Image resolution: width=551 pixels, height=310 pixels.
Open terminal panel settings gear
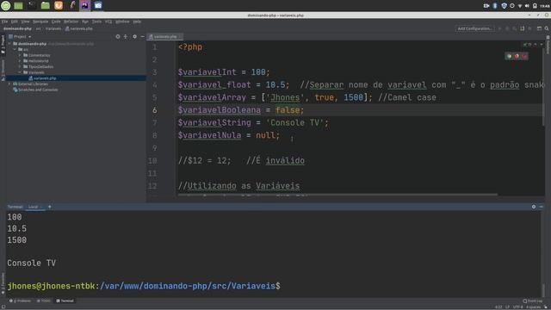pos(534,207)
